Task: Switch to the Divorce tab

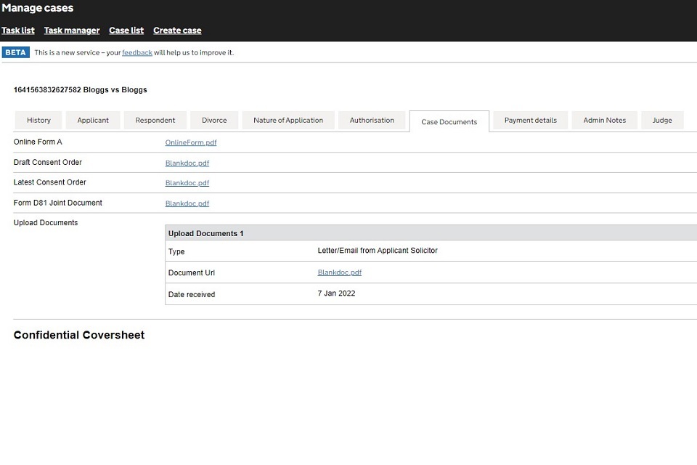Action: click(214, 121)
